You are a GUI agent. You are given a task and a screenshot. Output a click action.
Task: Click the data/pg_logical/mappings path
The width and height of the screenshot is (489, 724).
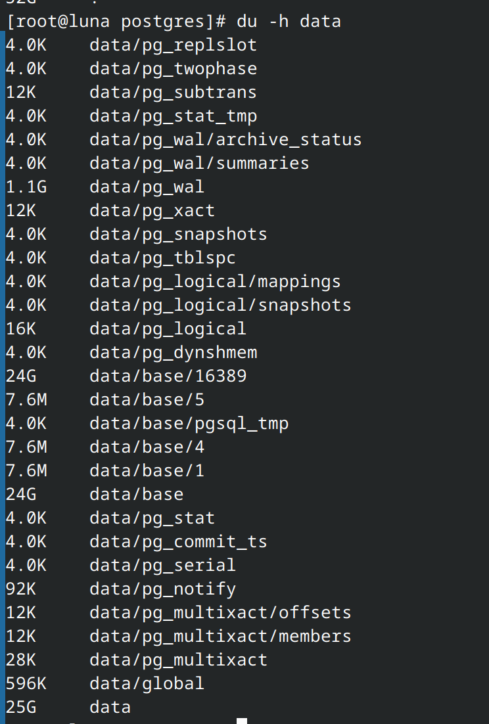tap(215, 281)
